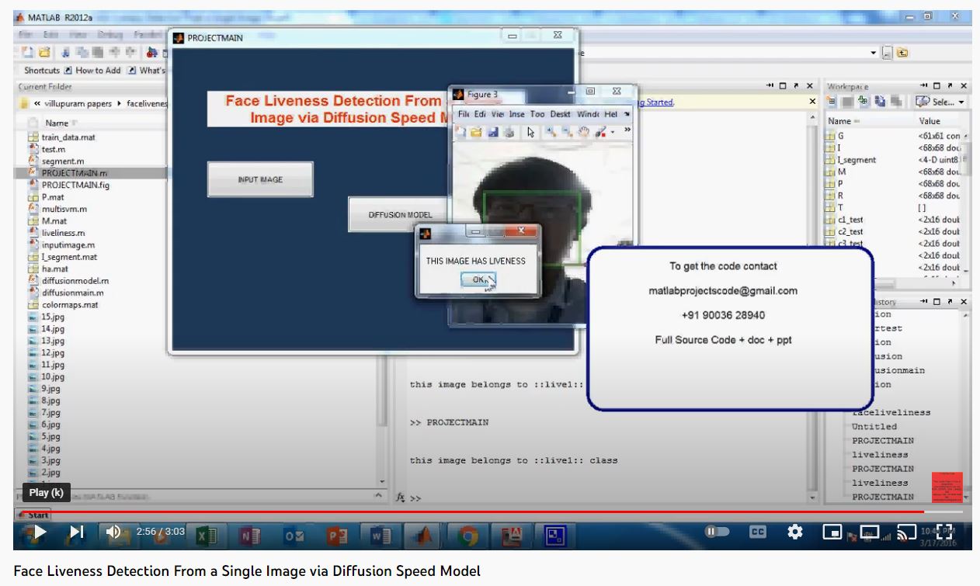The image size is (980, 586).
Task: Click the save icon in Figure 3 toolbar
Action: tap(492, 132)
